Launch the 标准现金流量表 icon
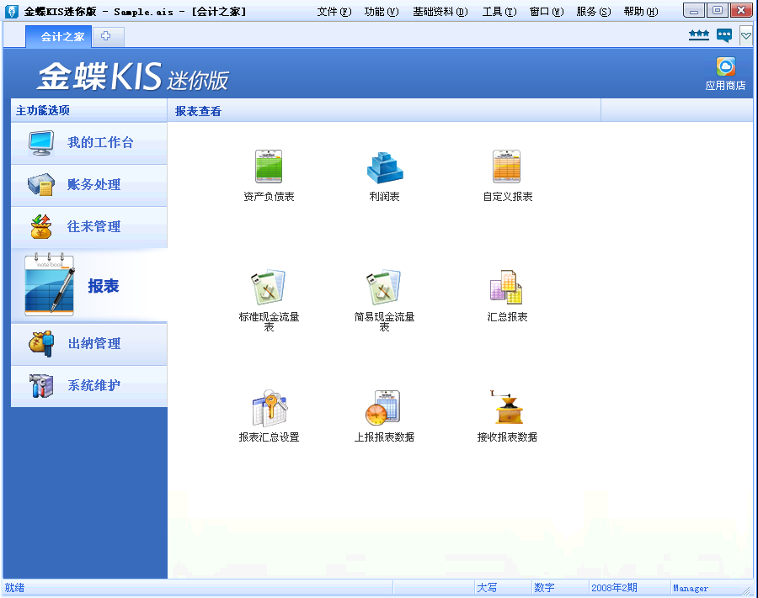 coord(268,288)
